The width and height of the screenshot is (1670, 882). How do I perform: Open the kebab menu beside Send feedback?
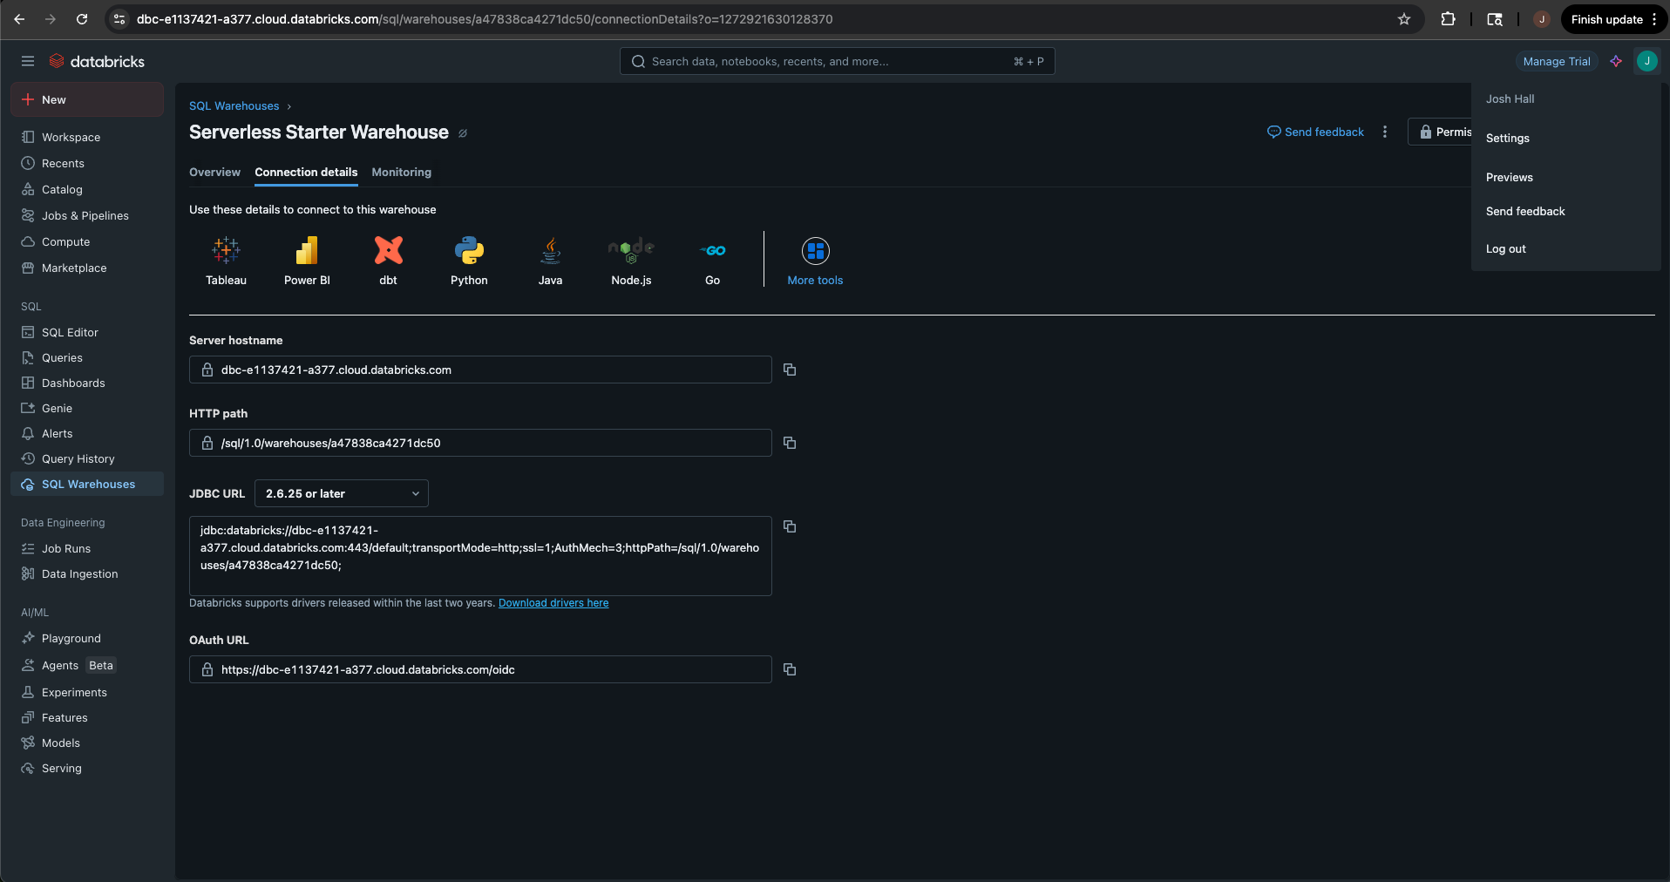pos(1385,132)
